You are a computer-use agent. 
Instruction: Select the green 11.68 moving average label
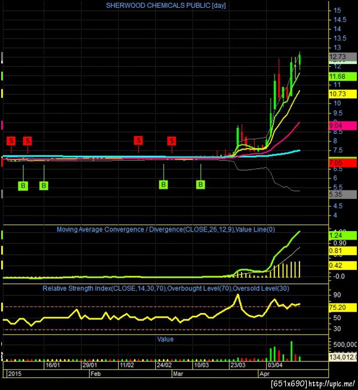(343, 76)
